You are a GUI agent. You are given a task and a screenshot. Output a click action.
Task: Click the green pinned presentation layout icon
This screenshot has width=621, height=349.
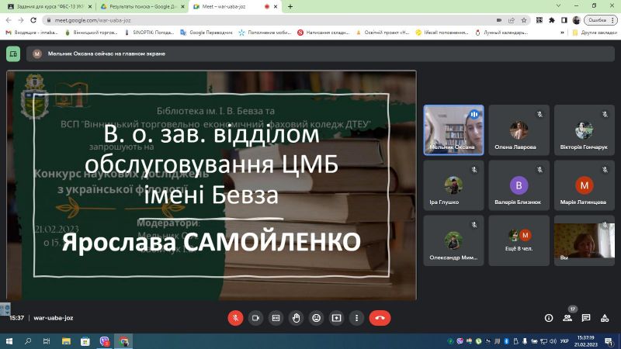[13, 54]
